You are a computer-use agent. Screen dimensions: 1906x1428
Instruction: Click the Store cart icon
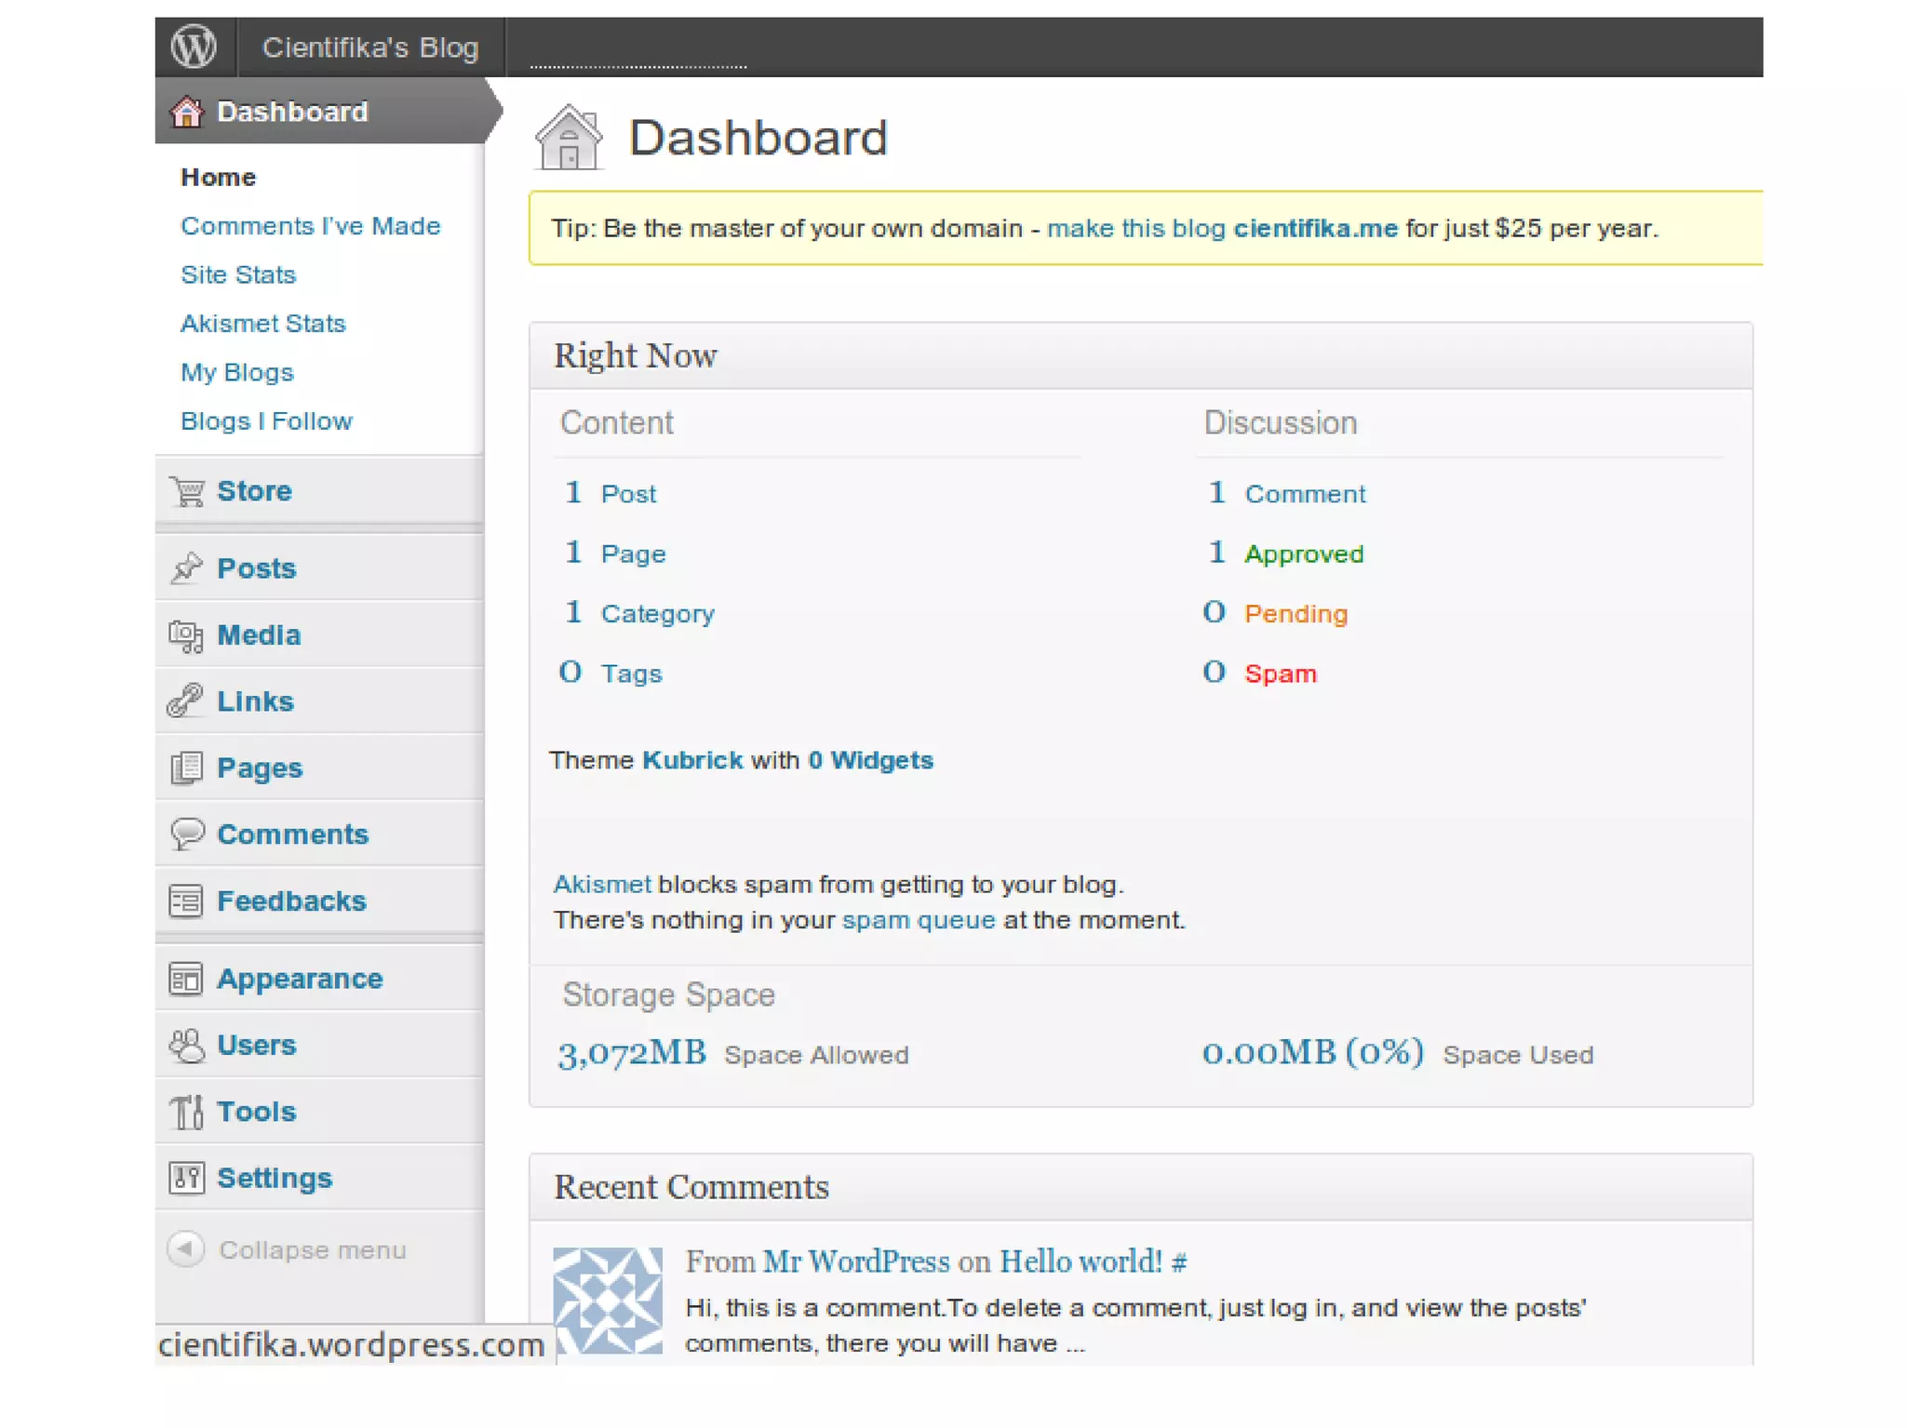[x=187, y=490]
